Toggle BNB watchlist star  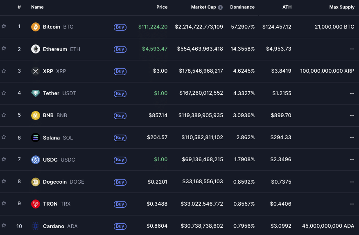pyautogui.click(x=4, y=115)
